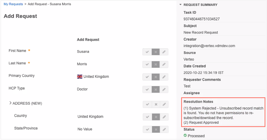Click the green Processed status icon
The image size is (267, 140).
185,135
